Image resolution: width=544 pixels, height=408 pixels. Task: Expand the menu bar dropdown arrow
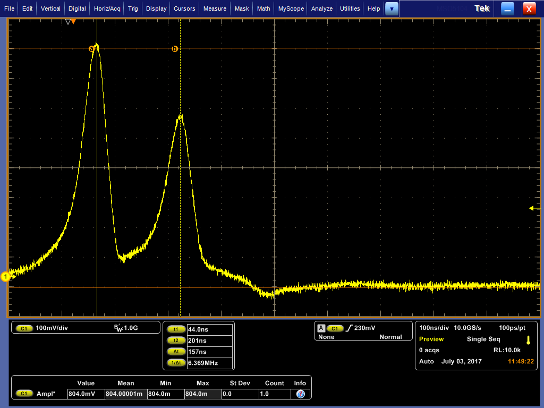click(392, 8)
